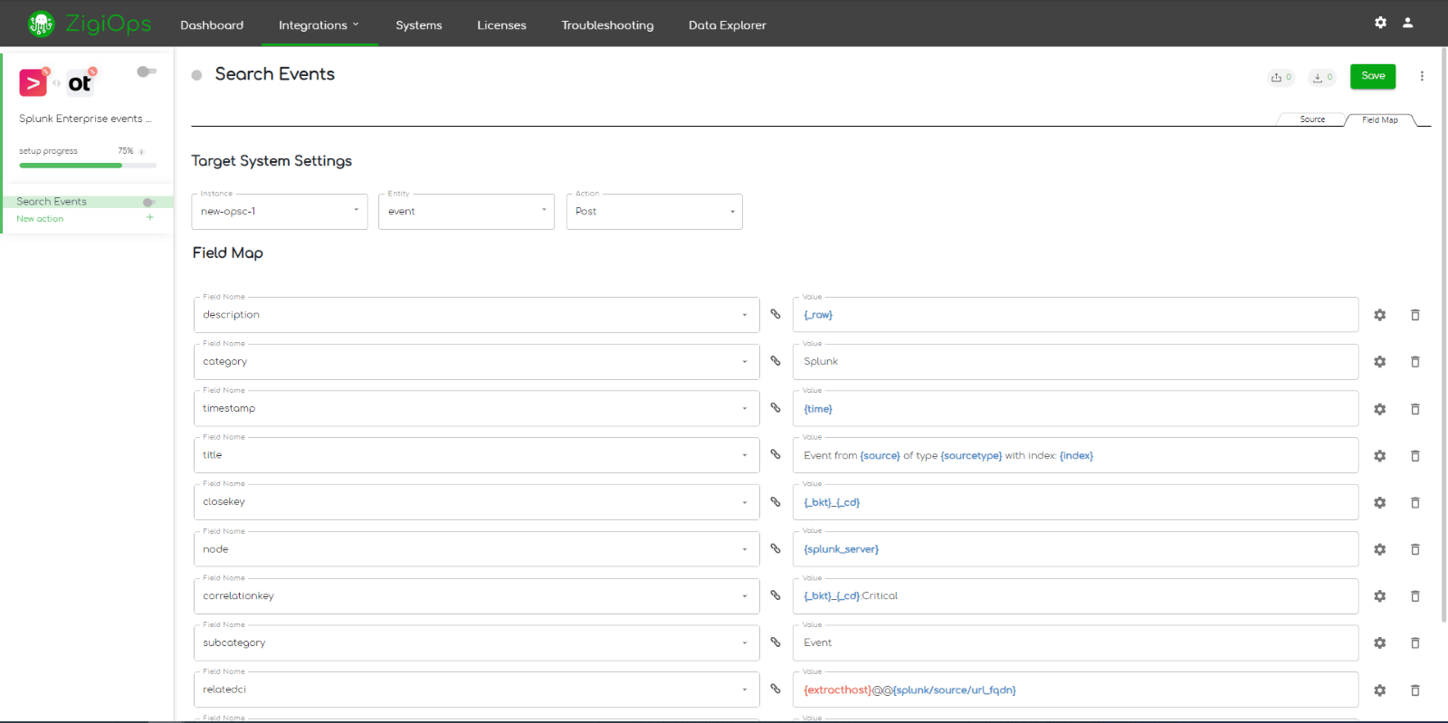Click the Splunk system icon in sidebar

[x=33, y=83]
